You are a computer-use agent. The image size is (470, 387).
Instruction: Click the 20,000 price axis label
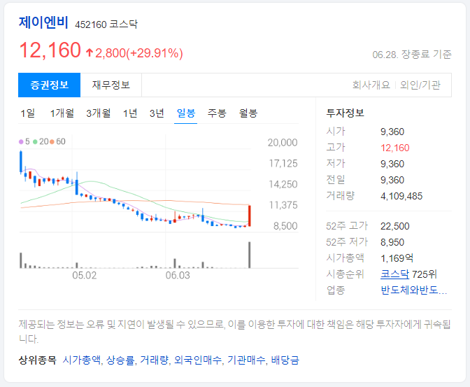coord(283,143)
